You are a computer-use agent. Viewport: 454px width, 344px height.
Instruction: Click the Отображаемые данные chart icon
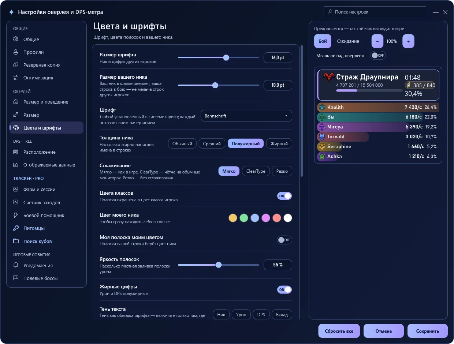coord(16,165)
